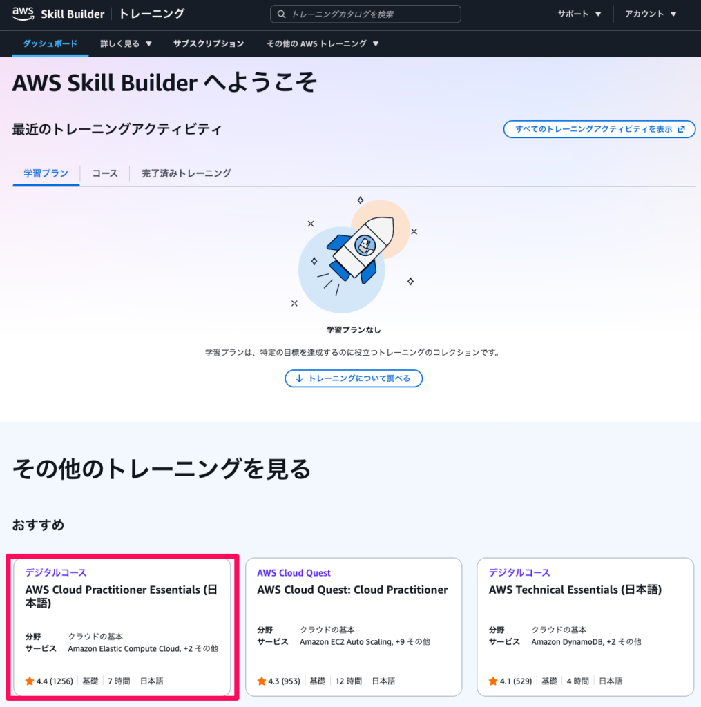Open the サブスクリプション navigation item
The height and width of the screenshot is (707, 701).
point(209,43)
